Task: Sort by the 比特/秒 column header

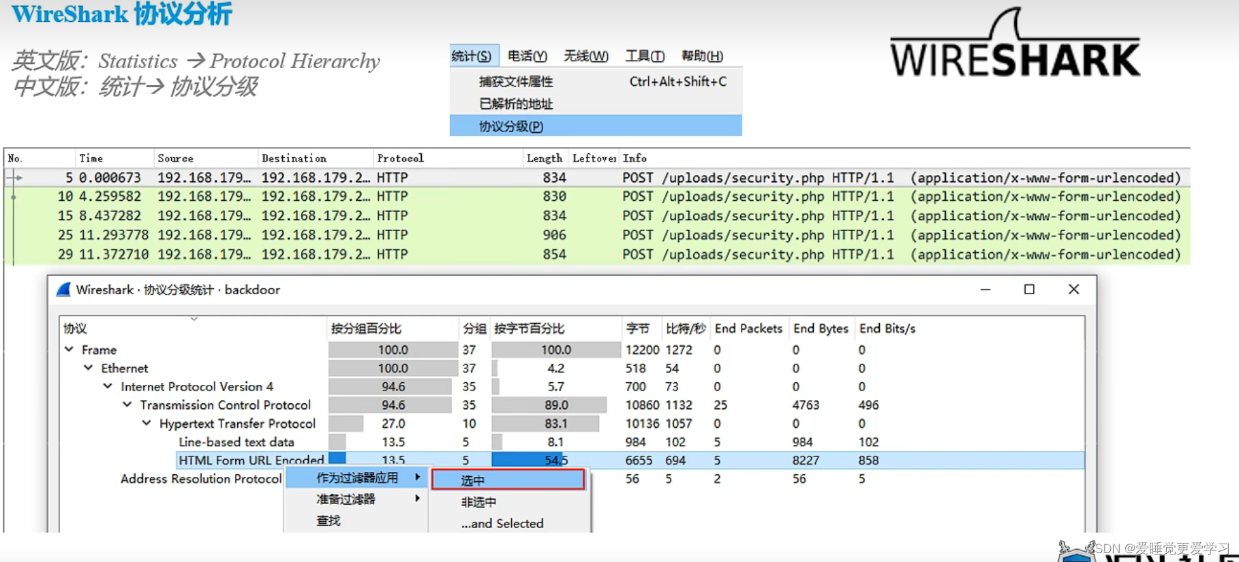Action: 686,328
